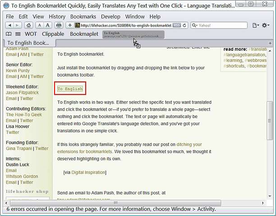This screenshot has height=216, width=276.
Task: Click the vertical scrollbar thumb
Action: [270, 121]
